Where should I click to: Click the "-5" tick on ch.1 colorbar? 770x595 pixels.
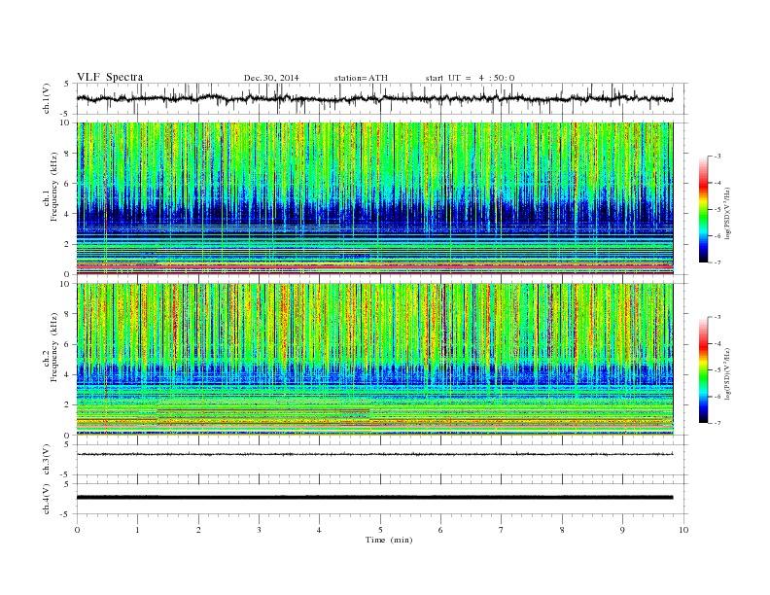pyautogui.click(x=717, y=210)
